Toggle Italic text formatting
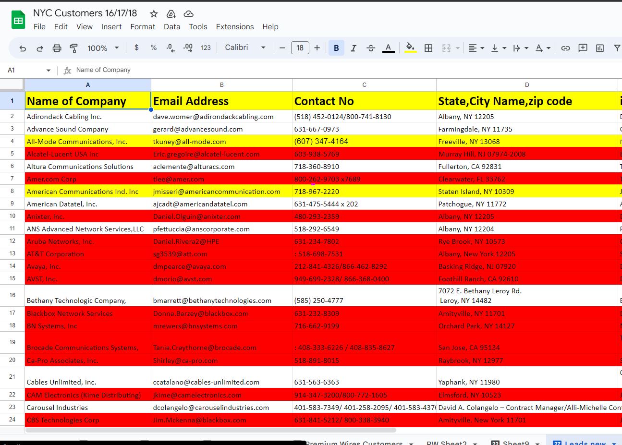The image size is (622, 445). click(x=354, y=48)
